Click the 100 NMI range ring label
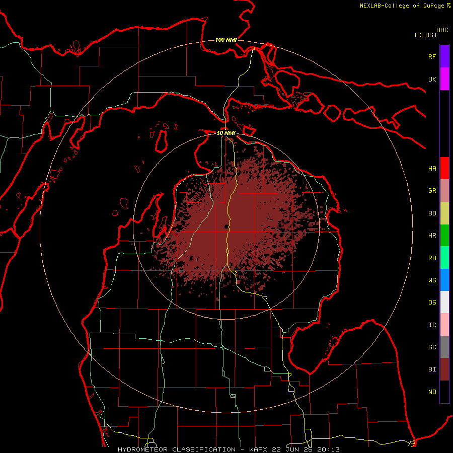 [x=226, y=40]
